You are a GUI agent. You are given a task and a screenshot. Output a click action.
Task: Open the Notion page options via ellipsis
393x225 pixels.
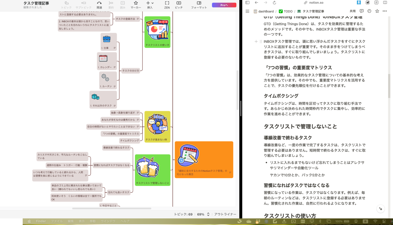385,11
